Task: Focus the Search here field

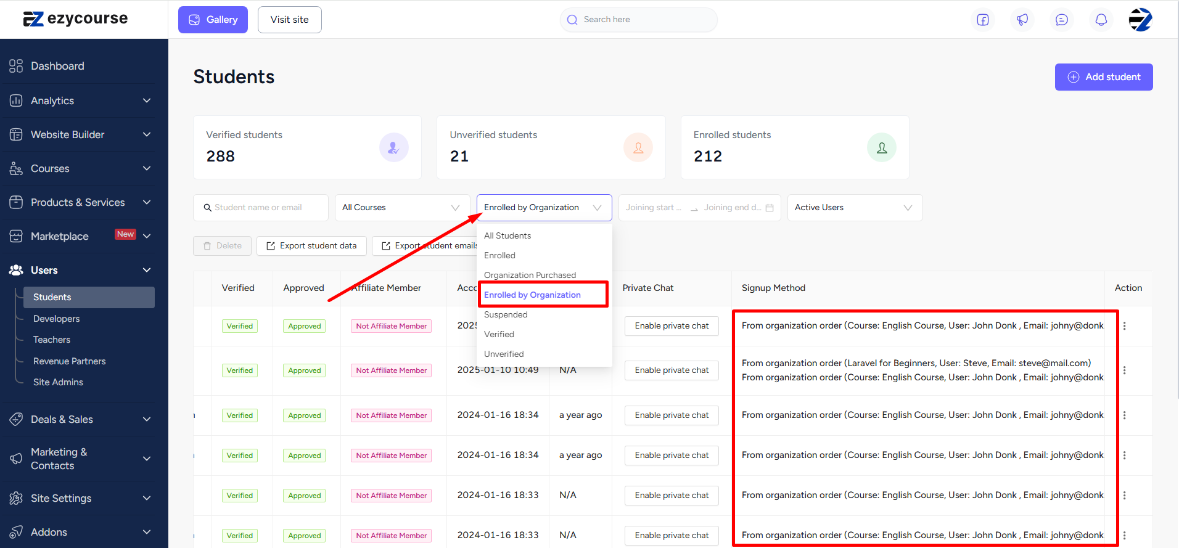Action: click(639, 20)
